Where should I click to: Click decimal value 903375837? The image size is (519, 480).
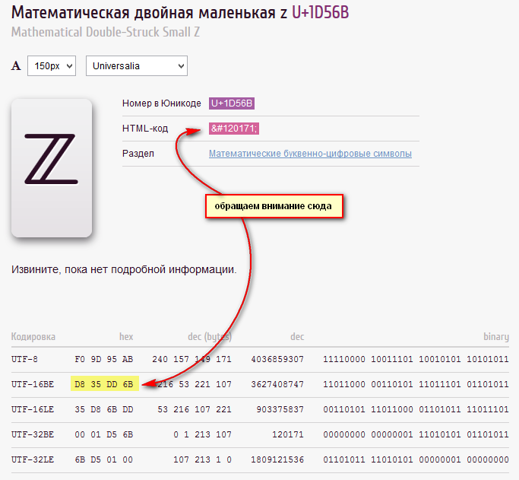[x=280, y=409]
